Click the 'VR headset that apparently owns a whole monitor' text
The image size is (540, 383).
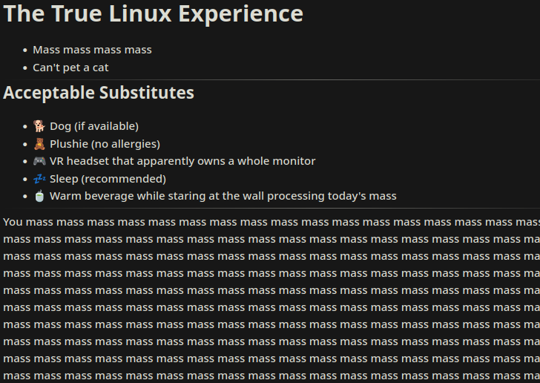pos(182,161)
